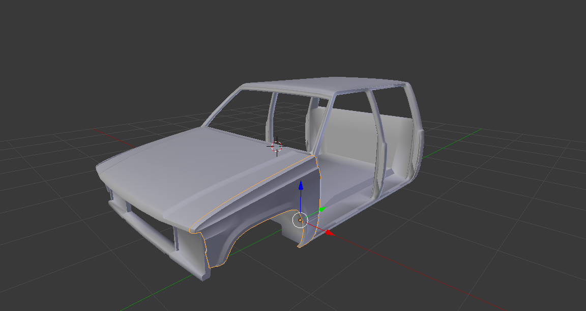Click the white circle at gizmo center
This screenshot has width=586, height=311.
pos(300,220)
